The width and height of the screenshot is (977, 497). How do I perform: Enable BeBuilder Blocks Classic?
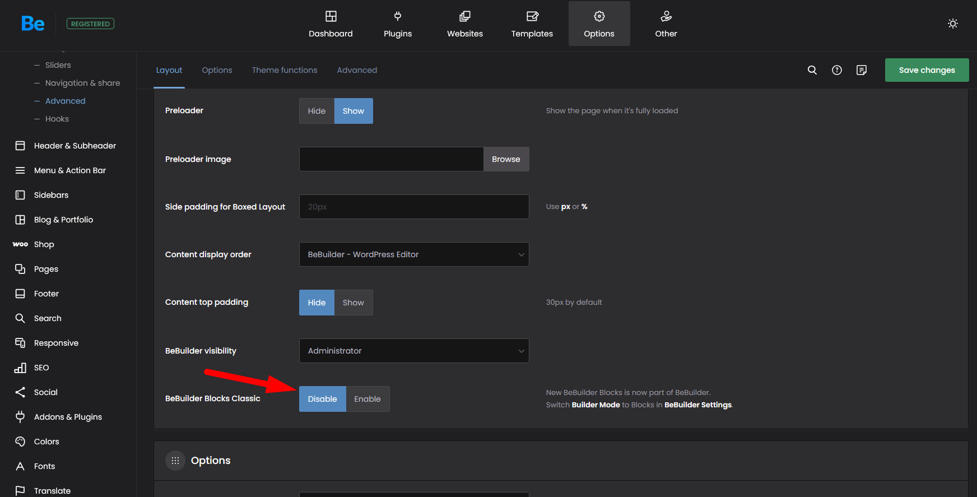pos(367,399)
